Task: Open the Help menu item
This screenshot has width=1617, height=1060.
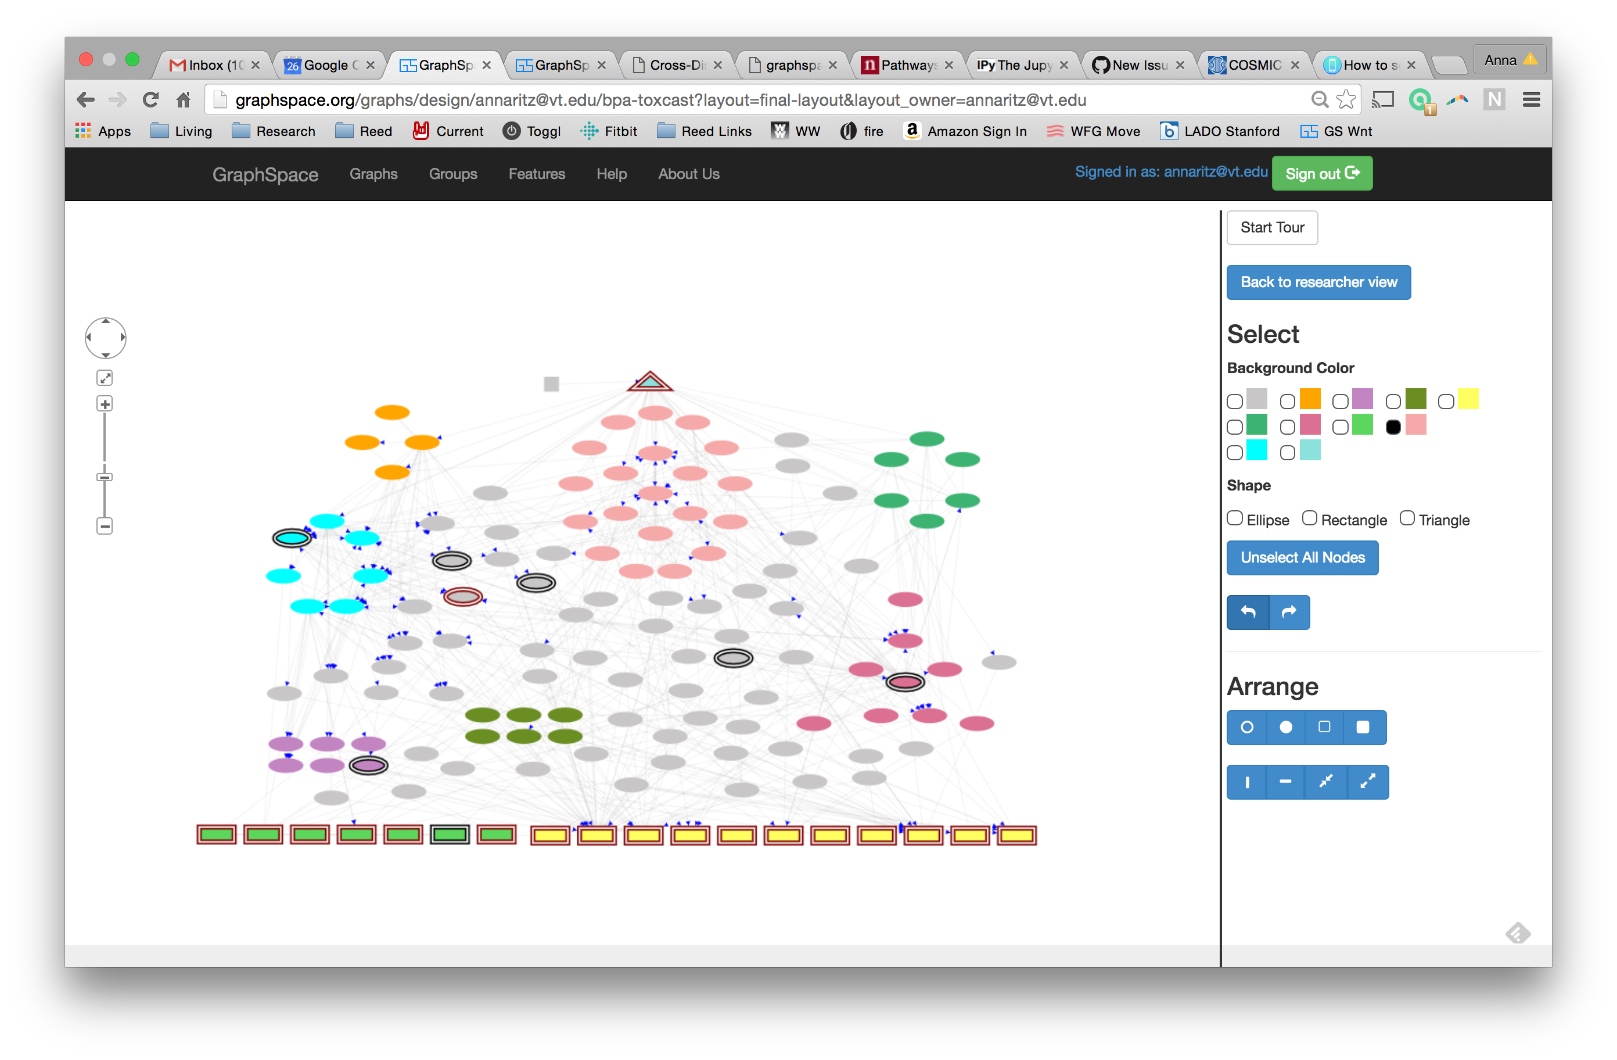Action: click(611, 174)
